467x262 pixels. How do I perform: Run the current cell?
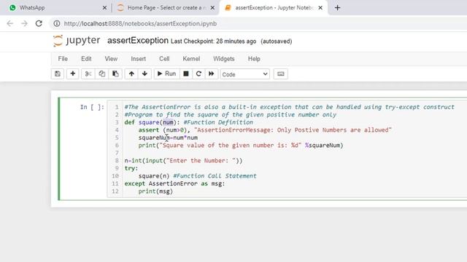tap(167, 74)
